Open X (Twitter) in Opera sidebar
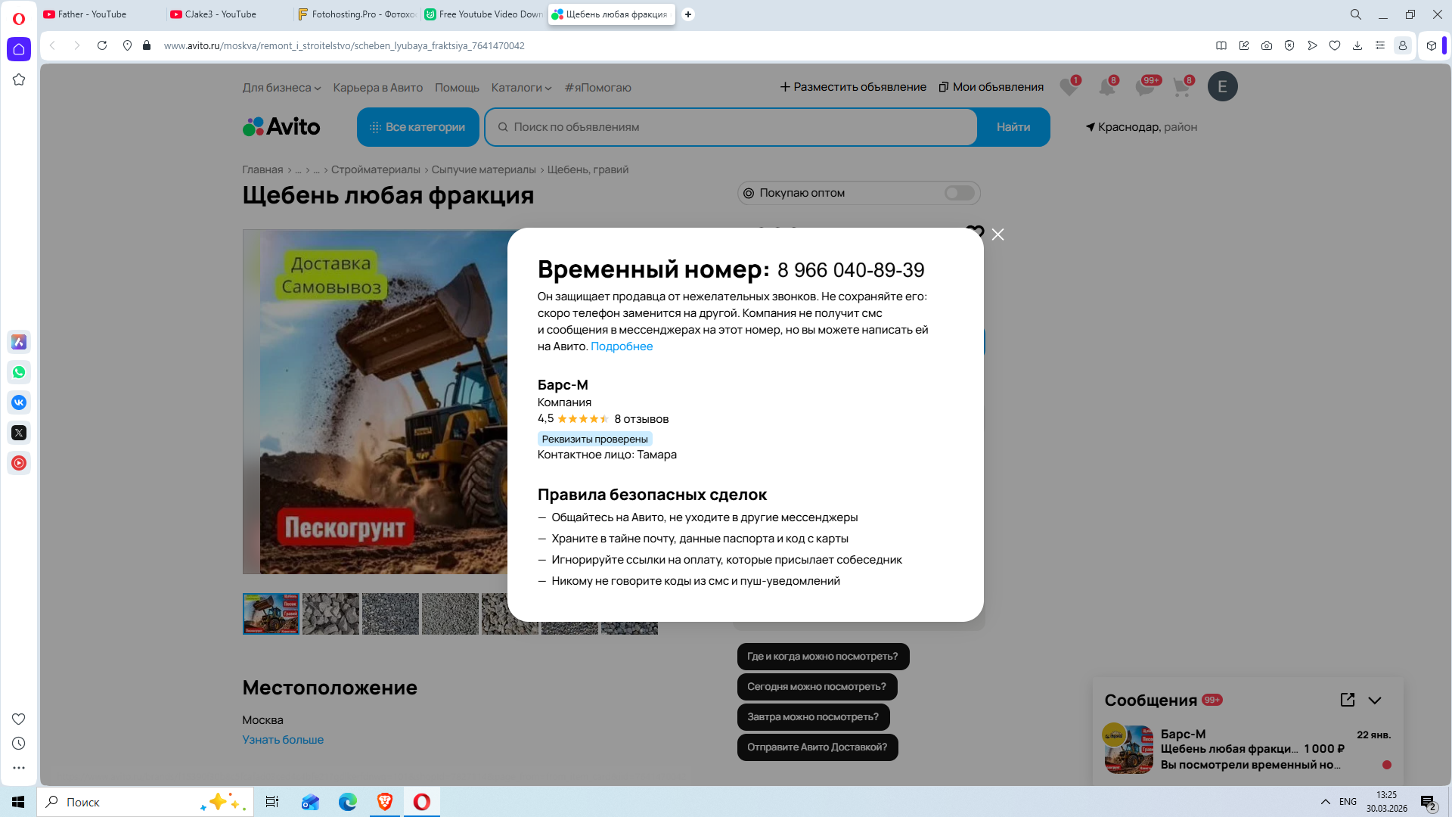 click(x=19, y=433)
